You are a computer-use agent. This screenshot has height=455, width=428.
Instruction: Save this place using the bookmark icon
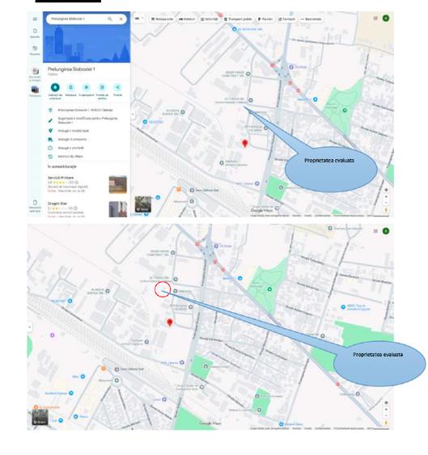coord(70,87)
